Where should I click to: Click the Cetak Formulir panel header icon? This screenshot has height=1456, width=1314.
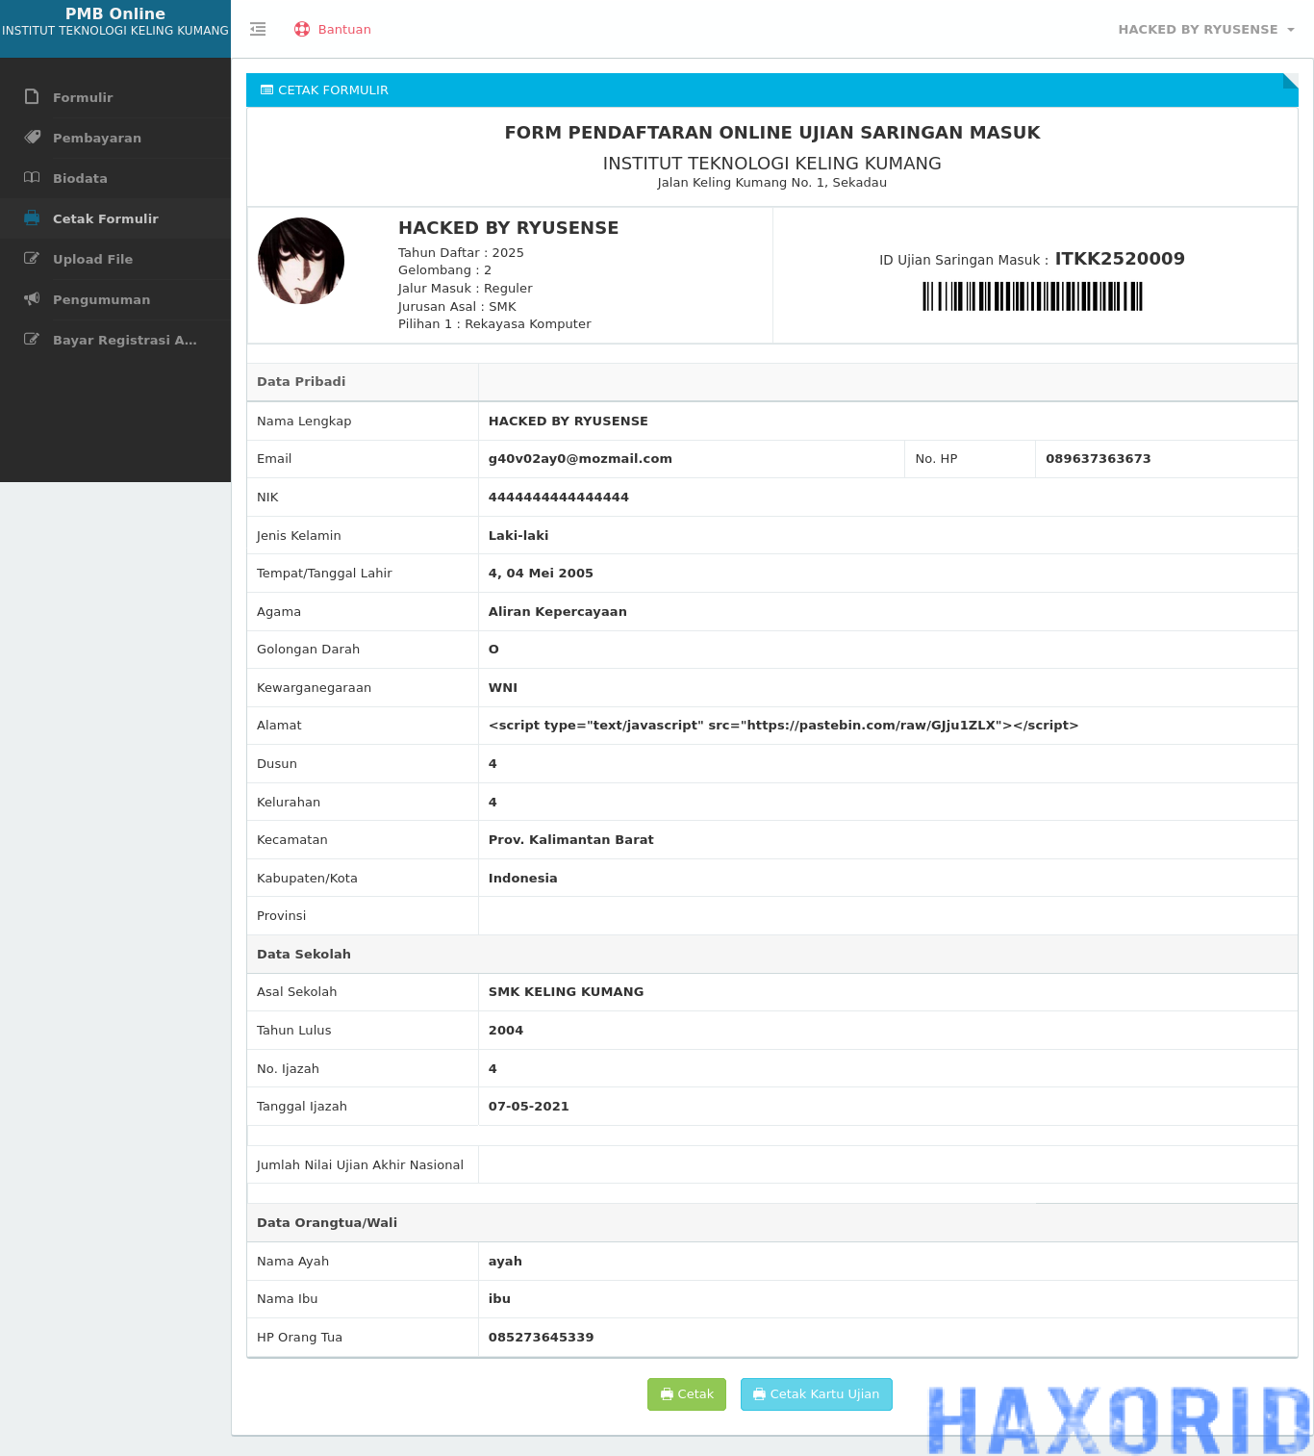(266, 89)
